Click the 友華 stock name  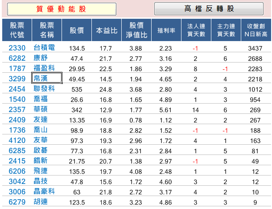coord(41,140)
